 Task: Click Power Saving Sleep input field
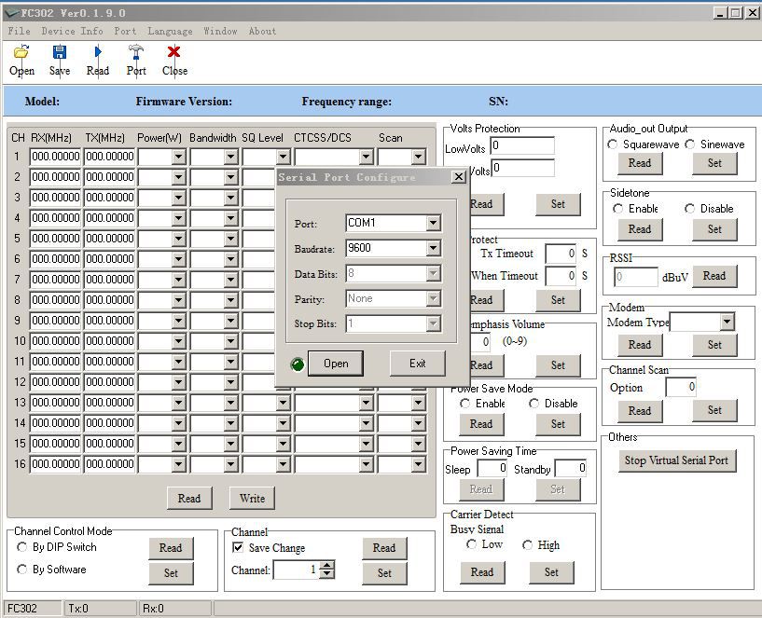tap(492, 468)
